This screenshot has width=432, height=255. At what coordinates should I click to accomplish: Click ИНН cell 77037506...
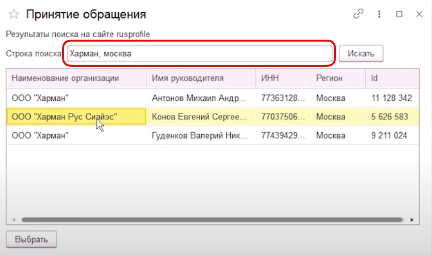coord(283,117)
